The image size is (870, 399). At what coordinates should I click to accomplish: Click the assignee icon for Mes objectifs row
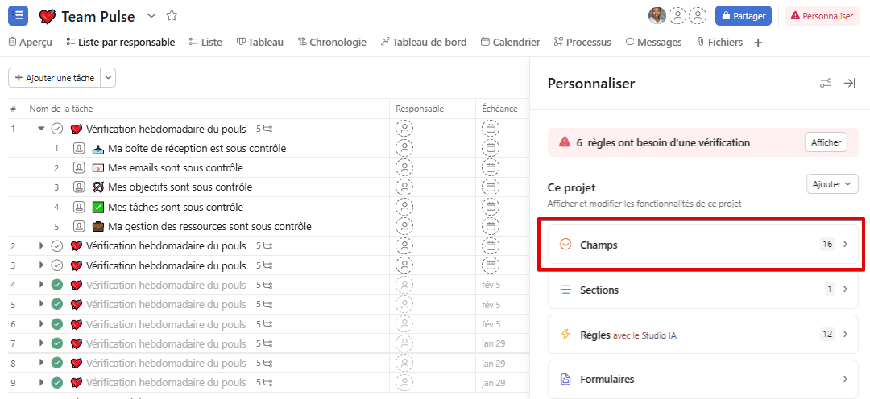pyautogui.click(x=404, y=187)
